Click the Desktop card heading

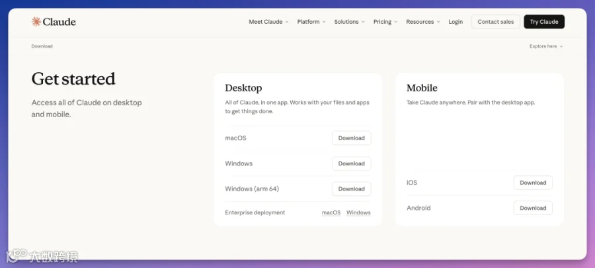(243, 88)
